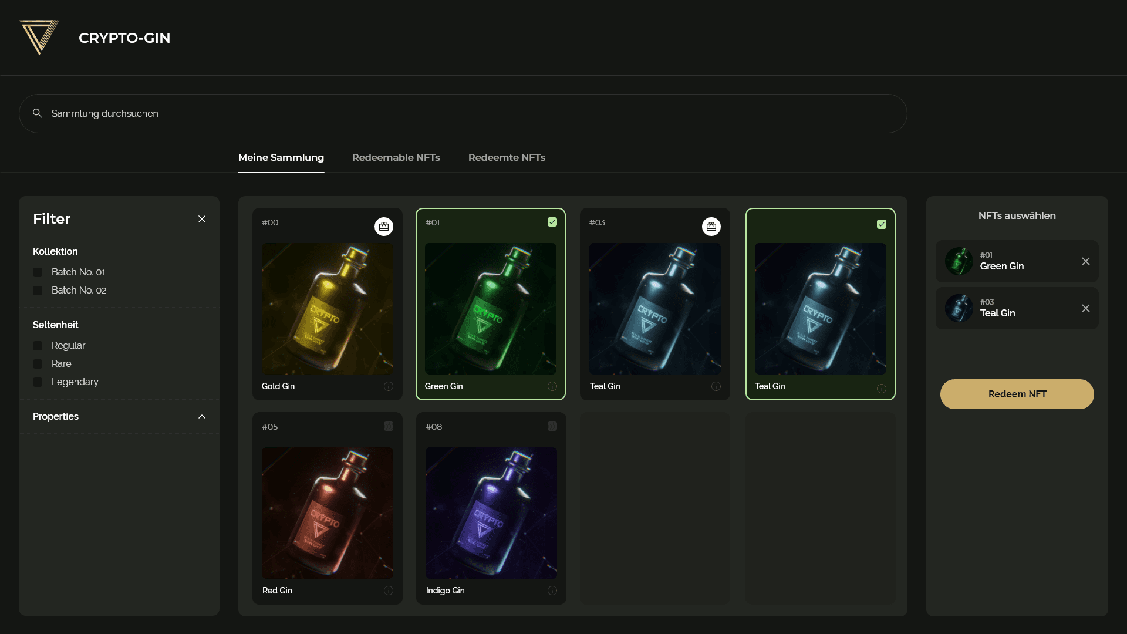Open the Redeemte NFTs tab

tap(507, 157)
